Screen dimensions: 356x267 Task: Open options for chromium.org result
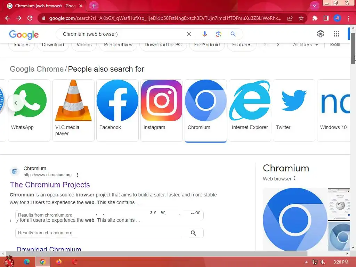pos(78,175)
